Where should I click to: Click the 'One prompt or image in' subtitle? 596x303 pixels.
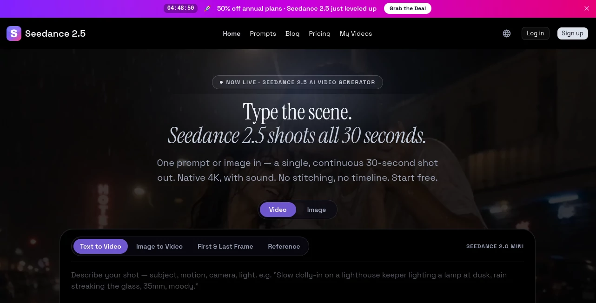point(298,170)
